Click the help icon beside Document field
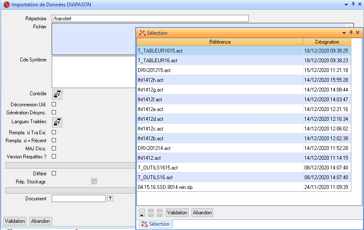 [110, 198]
